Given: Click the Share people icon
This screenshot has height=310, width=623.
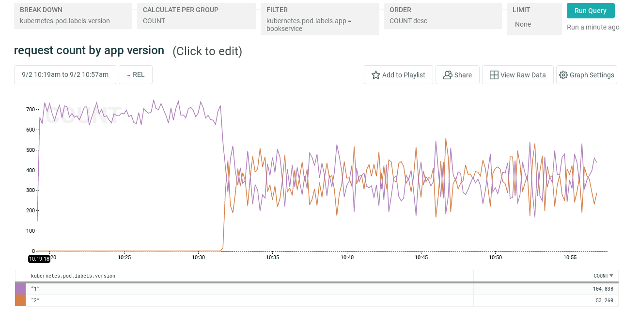Looking at the screenshot, I should click(x=448, y=75).
